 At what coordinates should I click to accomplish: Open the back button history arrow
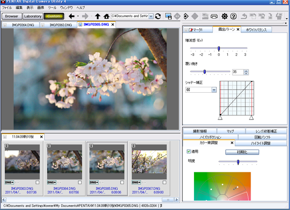78,16
